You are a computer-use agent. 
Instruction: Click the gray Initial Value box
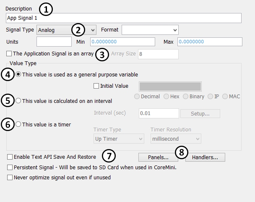tap(170, 86)
